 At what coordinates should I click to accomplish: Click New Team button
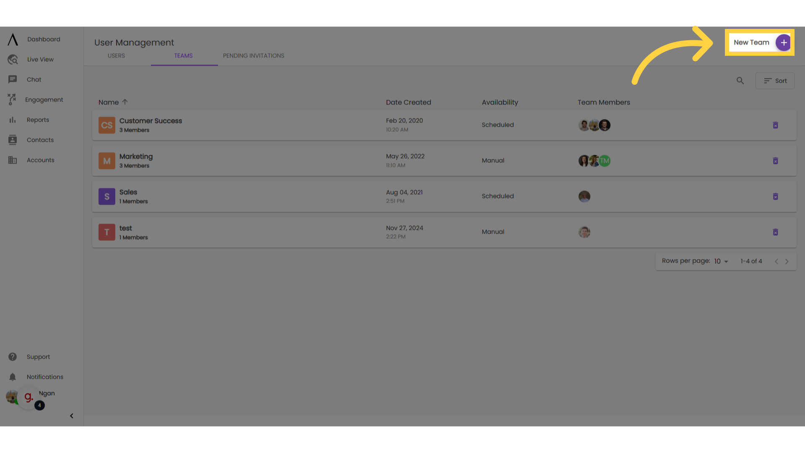tap(760, 42)
